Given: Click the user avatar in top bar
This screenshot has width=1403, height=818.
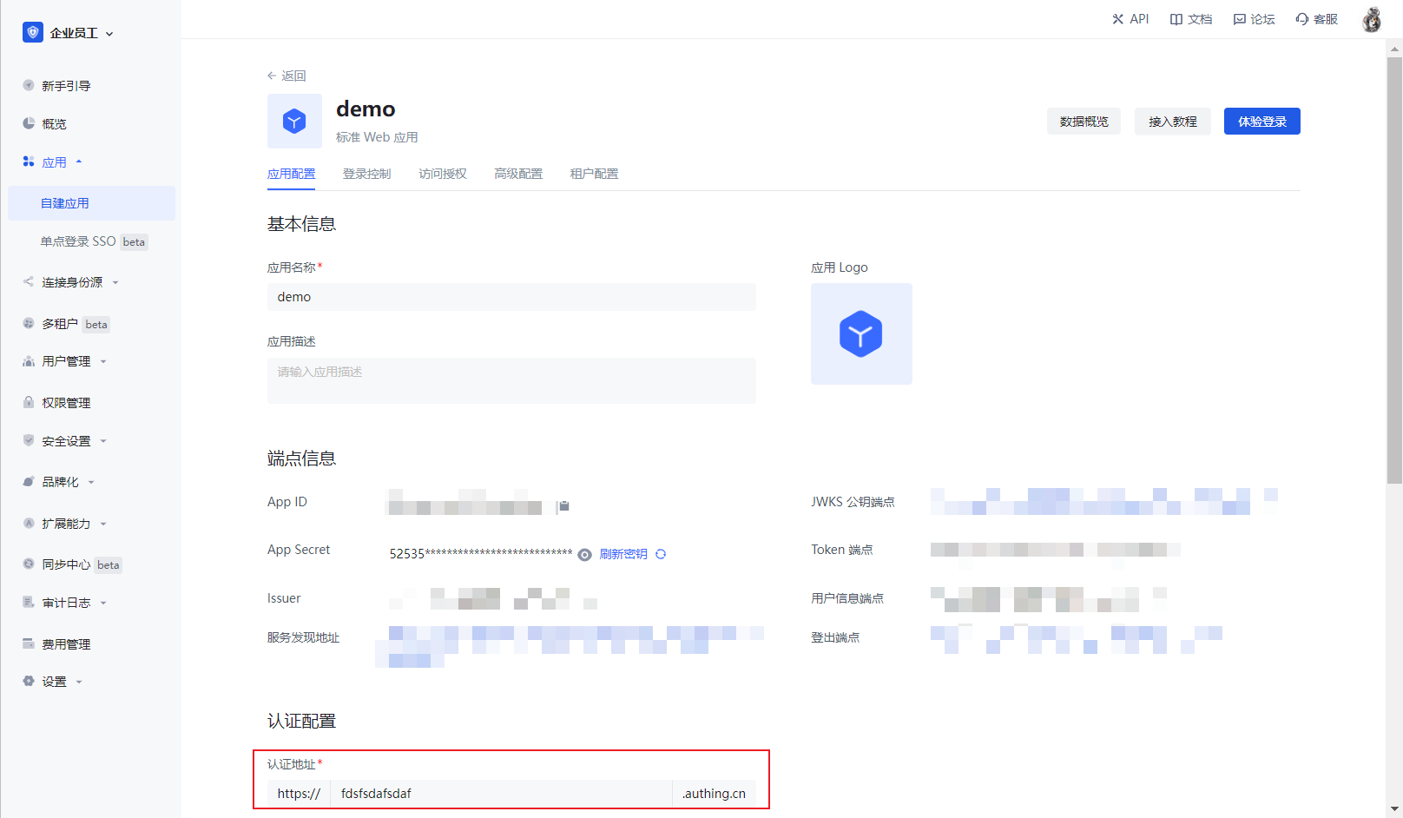Looking at the screenshot, I should 1372,19.
